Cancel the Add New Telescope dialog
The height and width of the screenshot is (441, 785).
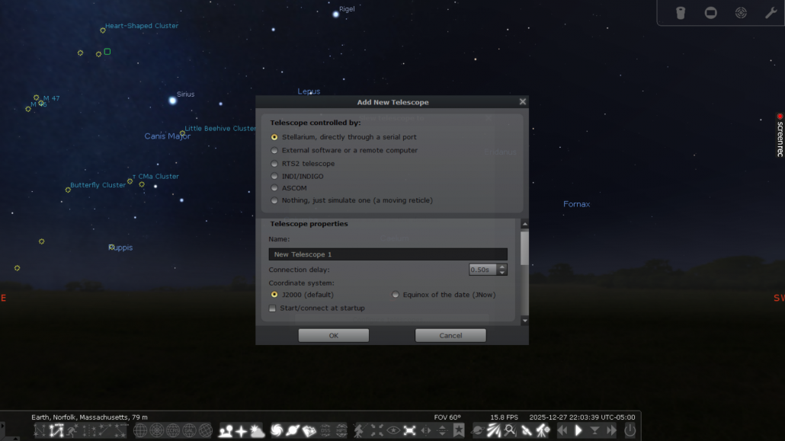[450, 335]
